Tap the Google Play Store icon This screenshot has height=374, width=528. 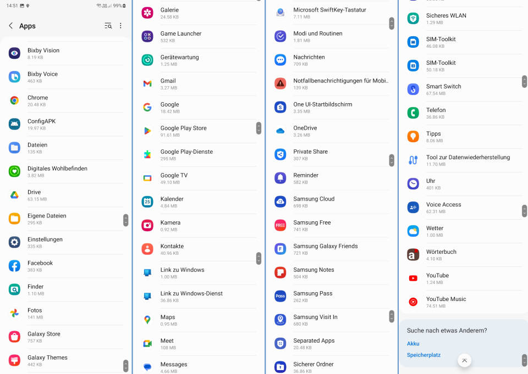coord(147,131)
